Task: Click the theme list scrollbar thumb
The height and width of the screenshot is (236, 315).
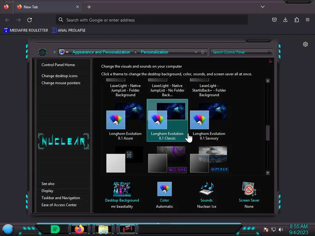Action: pyautogui.click(x=268, y=133)
